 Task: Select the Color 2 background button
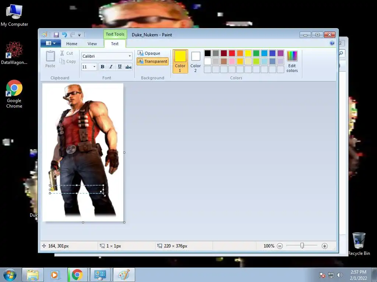pyautogui.click(x=195, y=61)
